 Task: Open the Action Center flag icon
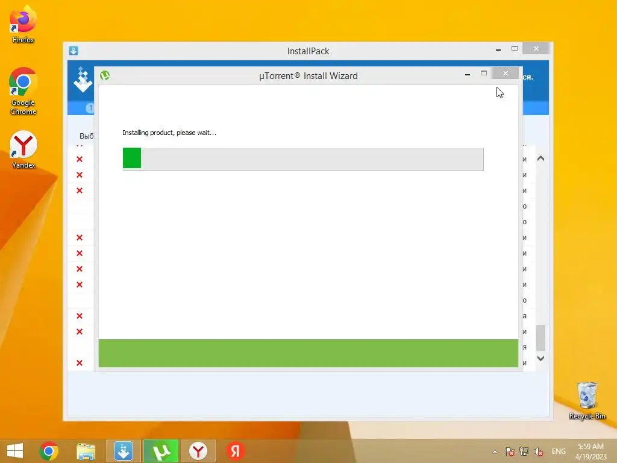[x=510, y=452]
